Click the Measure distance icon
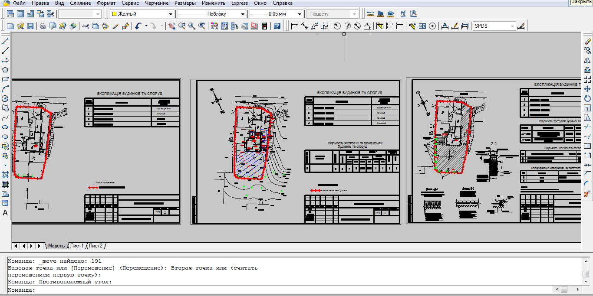Image resolution: width=593 pixels, height=296 pixels. point(370,14)
